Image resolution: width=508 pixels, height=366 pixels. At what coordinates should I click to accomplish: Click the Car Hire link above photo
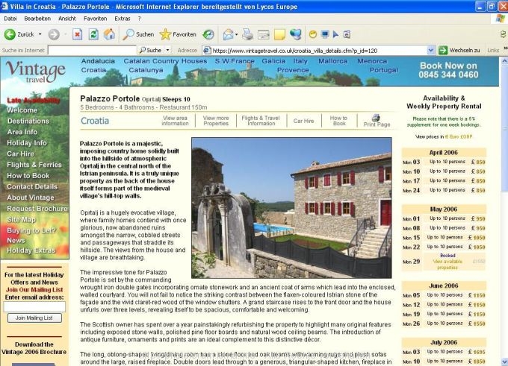pyautogui.click(x=303, y=121)
